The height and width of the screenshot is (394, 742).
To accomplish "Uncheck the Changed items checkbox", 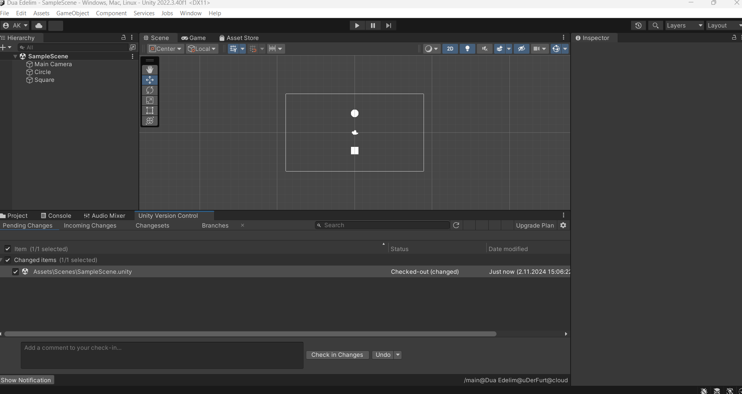I will pos(8,260).
